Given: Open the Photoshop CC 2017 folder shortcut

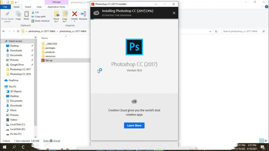Looking at the screenshot, I should click(20, 69).
